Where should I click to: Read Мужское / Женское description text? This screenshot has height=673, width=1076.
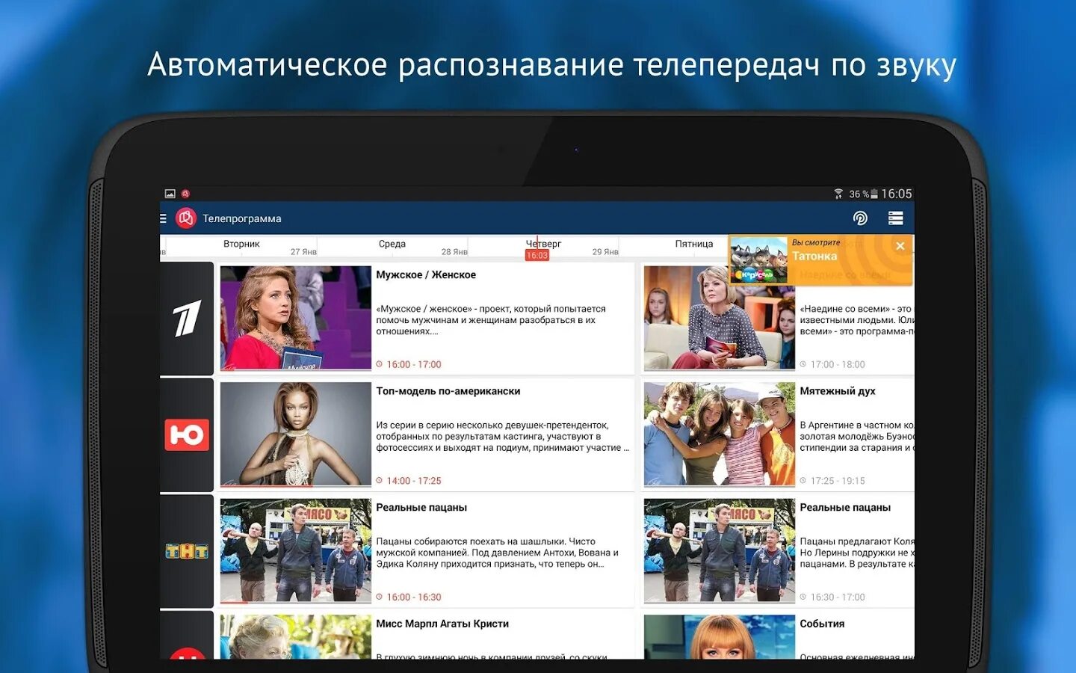coord(491,320)
